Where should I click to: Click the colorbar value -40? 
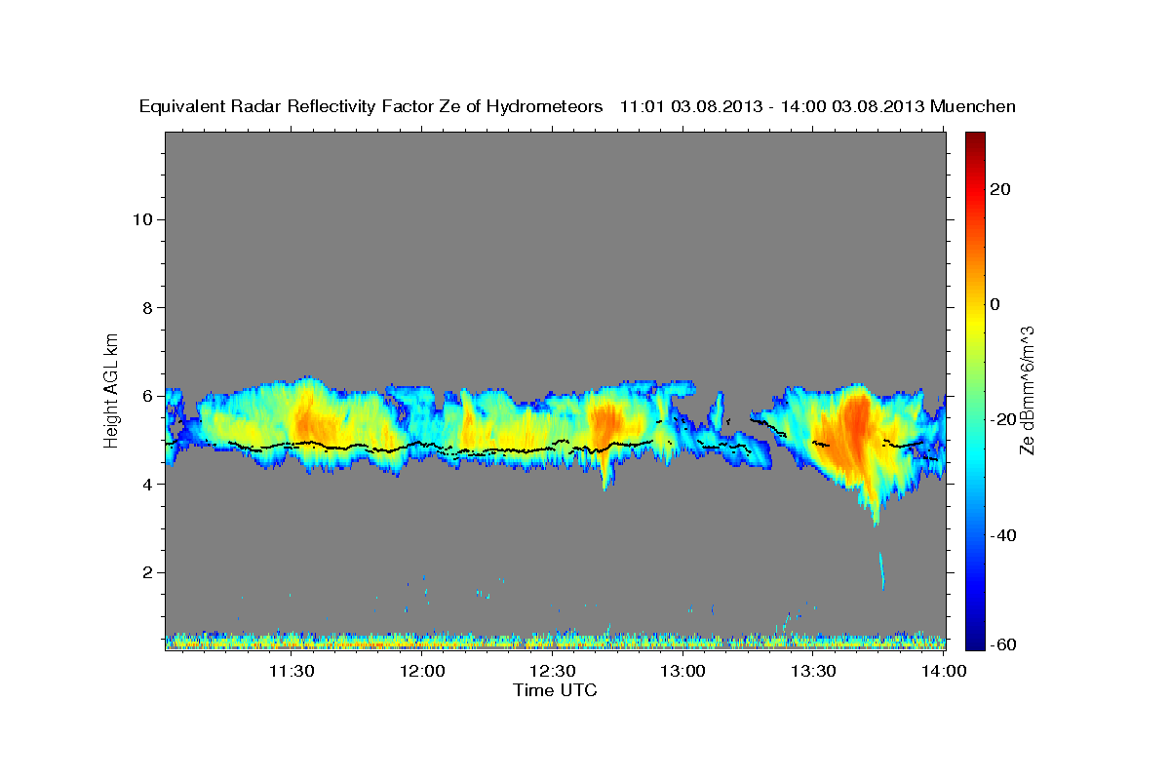point(1002,535)
